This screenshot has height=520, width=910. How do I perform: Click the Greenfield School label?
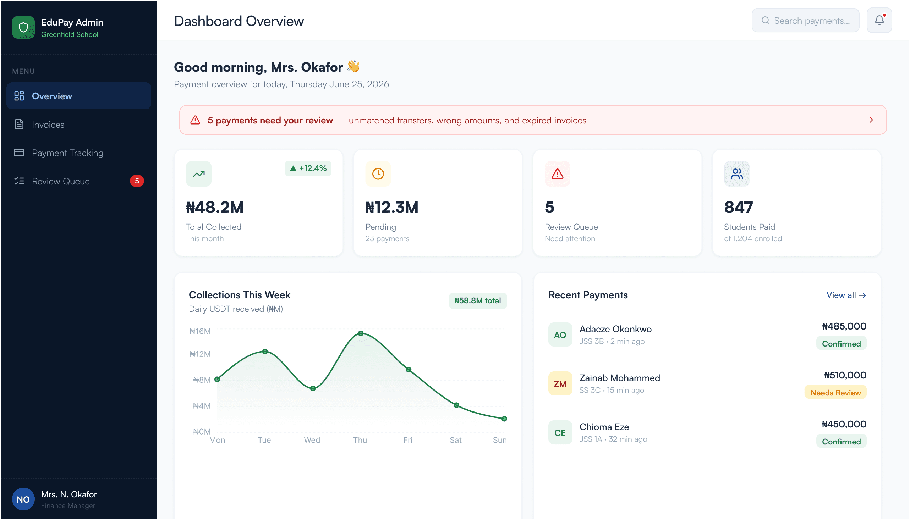[x=70, y=34]
